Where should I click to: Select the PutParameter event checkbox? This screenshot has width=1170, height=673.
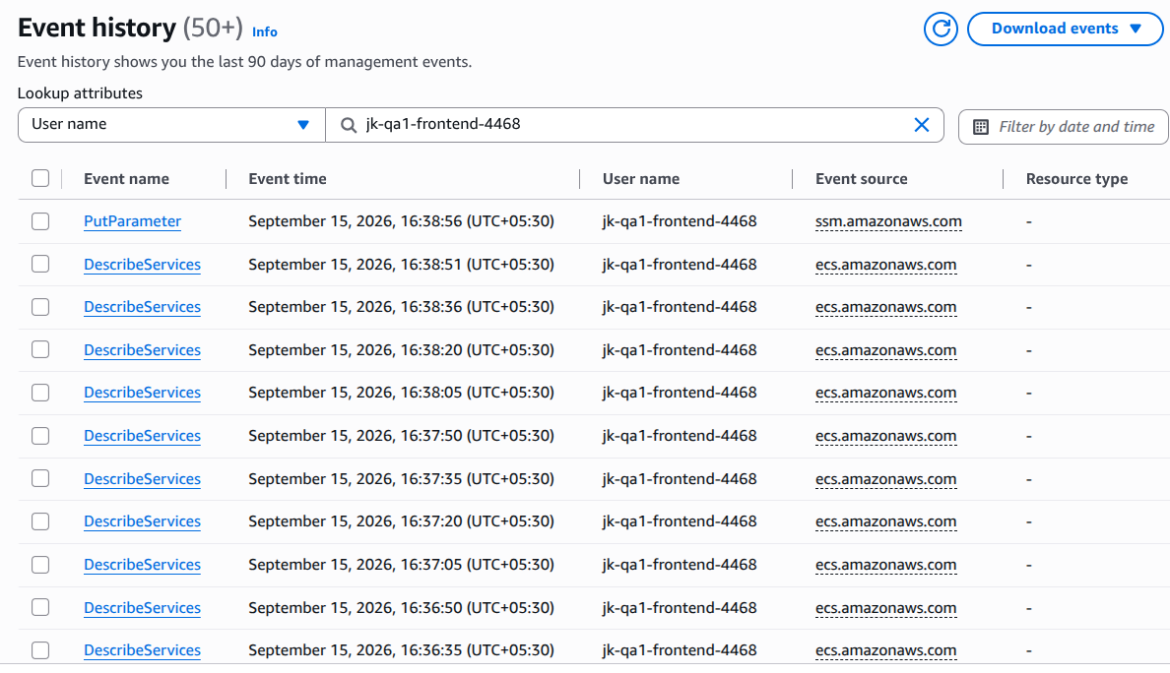pyautogui.click(x=40, y=221)
